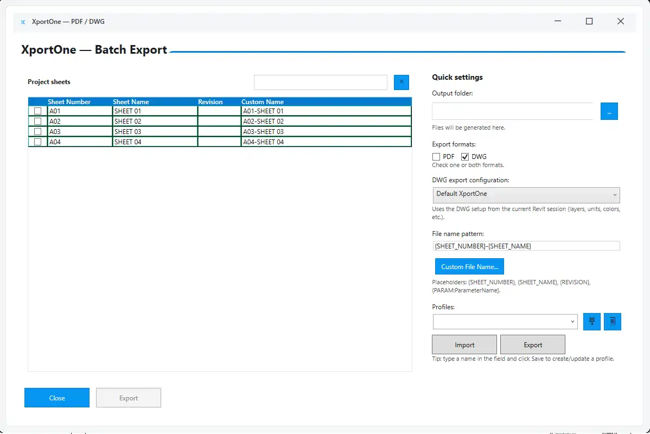The height and width of the screenshot is (434, 650).
Task: Open the Custom File Name dialog
Action: (469, 266)
